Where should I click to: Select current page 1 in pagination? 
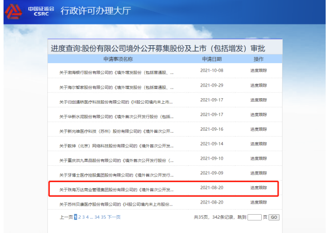tap(75, 217)
